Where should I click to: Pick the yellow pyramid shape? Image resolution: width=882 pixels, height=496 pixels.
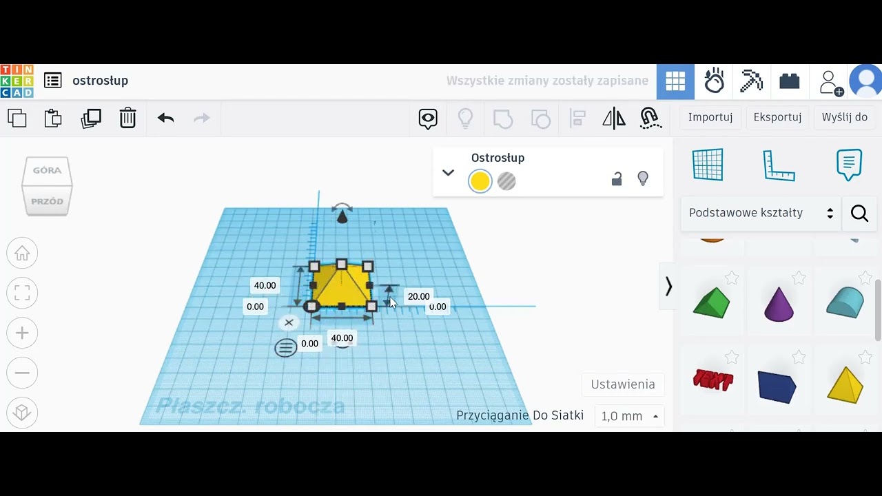point(845,384)
